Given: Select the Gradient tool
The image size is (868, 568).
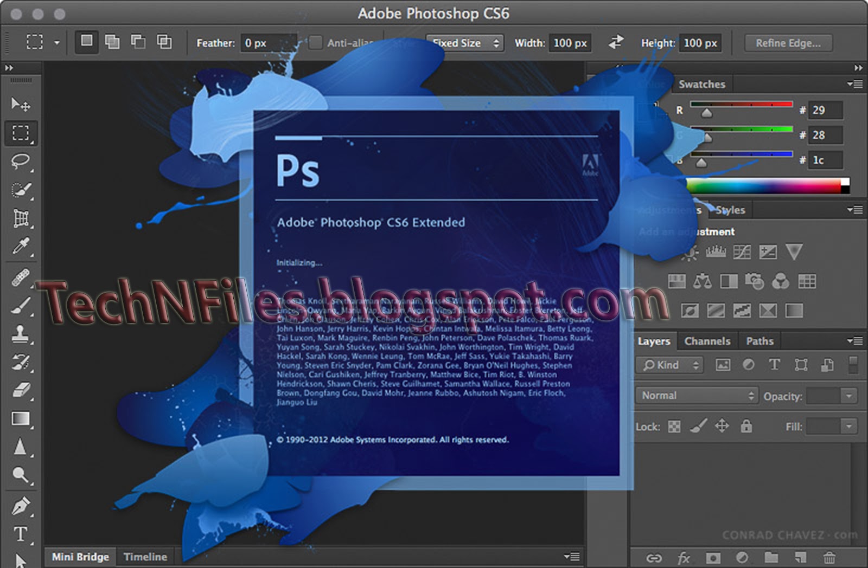Looking at the screenshot, I should (21, 419).
